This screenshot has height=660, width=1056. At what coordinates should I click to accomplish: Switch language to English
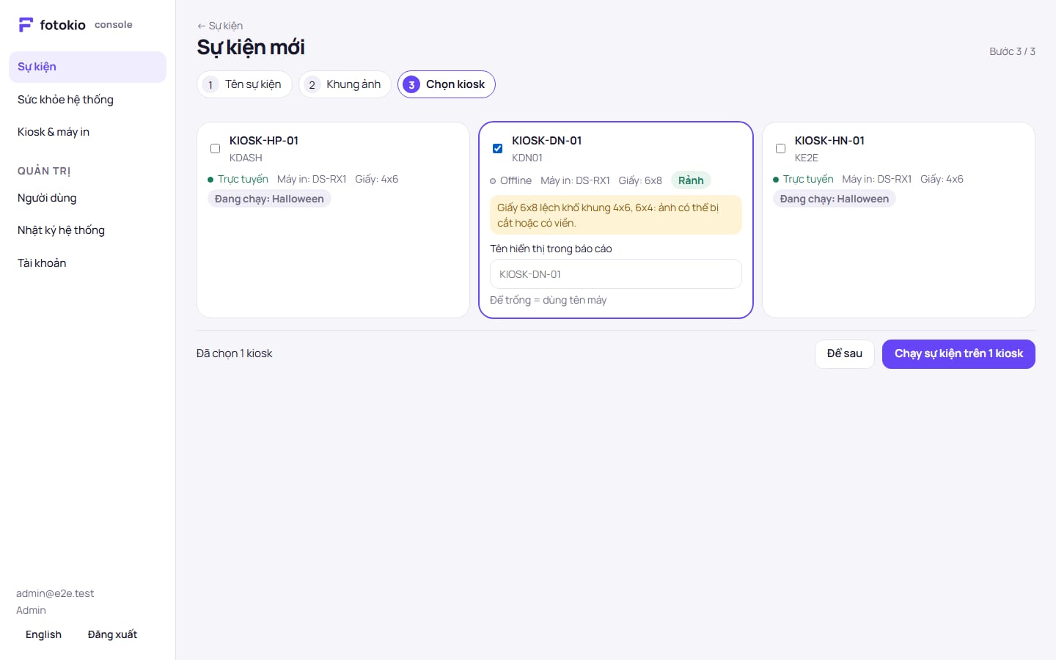43,635
